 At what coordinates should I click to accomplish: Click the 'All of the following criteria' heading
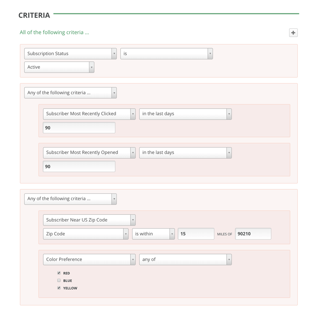[54, 32]
